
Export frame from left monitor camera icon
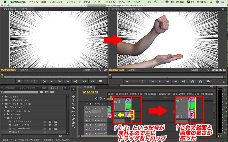pos(100,82)
